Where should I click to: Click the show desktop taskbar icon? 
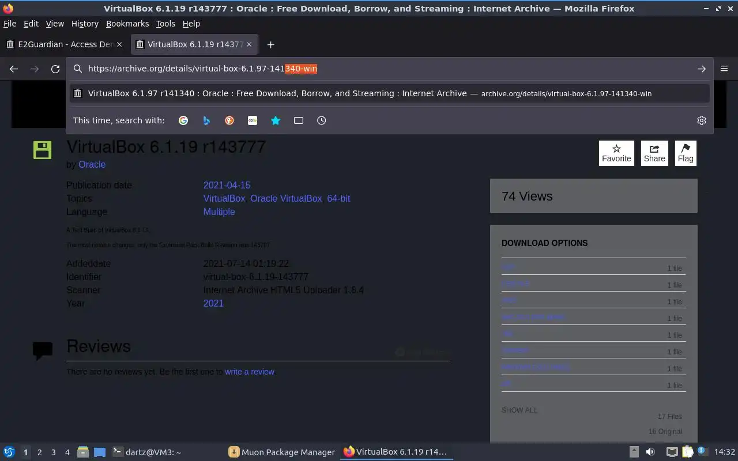coord(100,452)
